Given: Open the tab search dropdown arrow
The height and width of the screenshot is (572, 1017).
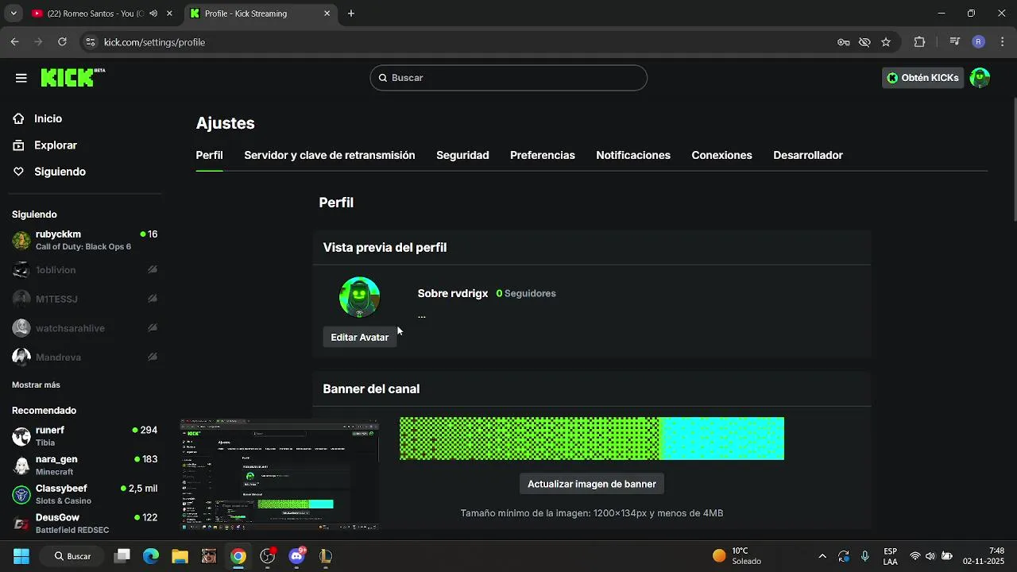Looking at the screenshot, I should (14, 14).
